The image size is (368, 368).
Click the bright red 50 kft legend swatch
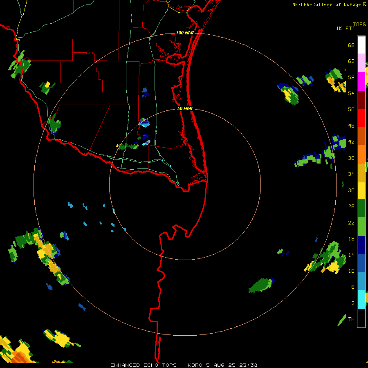pyautogui.click(x=361, y=118)
